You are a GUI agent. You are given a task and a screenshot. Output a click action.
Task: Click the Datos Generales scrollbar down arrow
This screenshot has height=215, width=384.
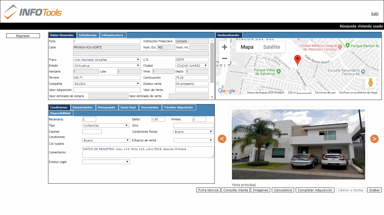point(212,97)
